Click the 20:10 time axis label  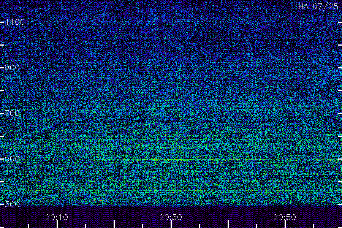pyautogui.click(x=57, y=217)
